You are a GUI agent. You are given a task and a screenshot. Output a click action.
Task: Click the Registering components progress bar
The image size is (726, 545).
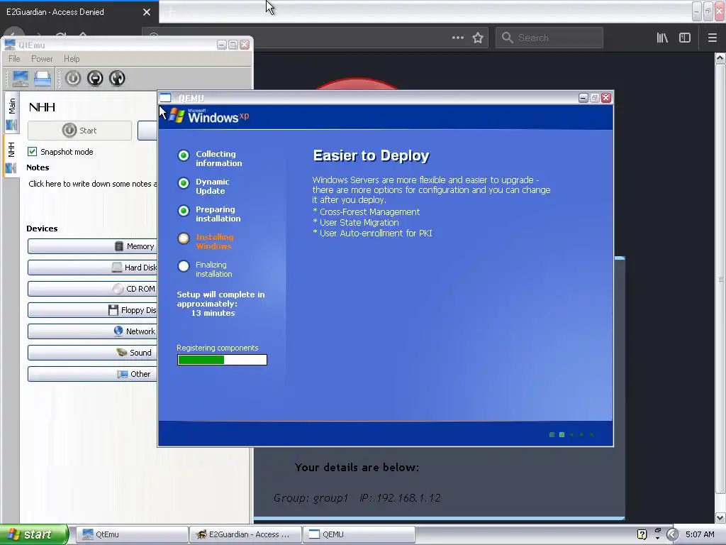(x=222, y=360)
